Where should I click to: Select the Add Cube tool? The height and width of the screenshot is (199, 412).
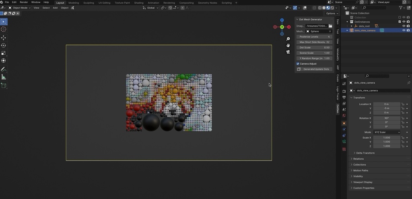3,85
